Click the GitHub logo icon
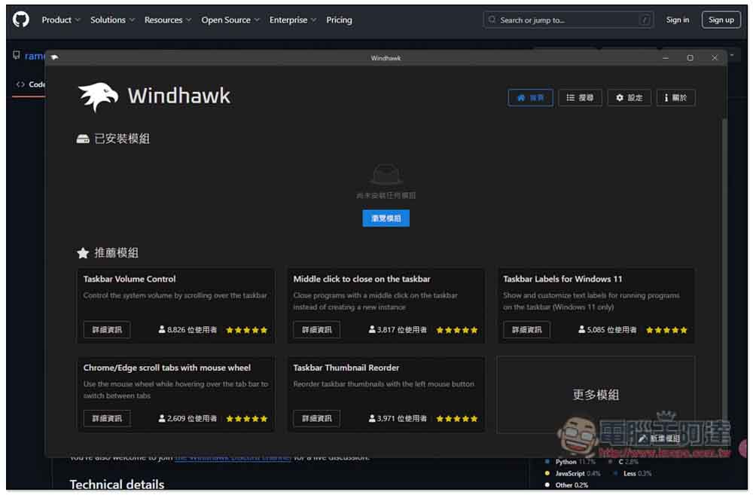This screenshot has height=495, width=753. (x=20, y=20)
